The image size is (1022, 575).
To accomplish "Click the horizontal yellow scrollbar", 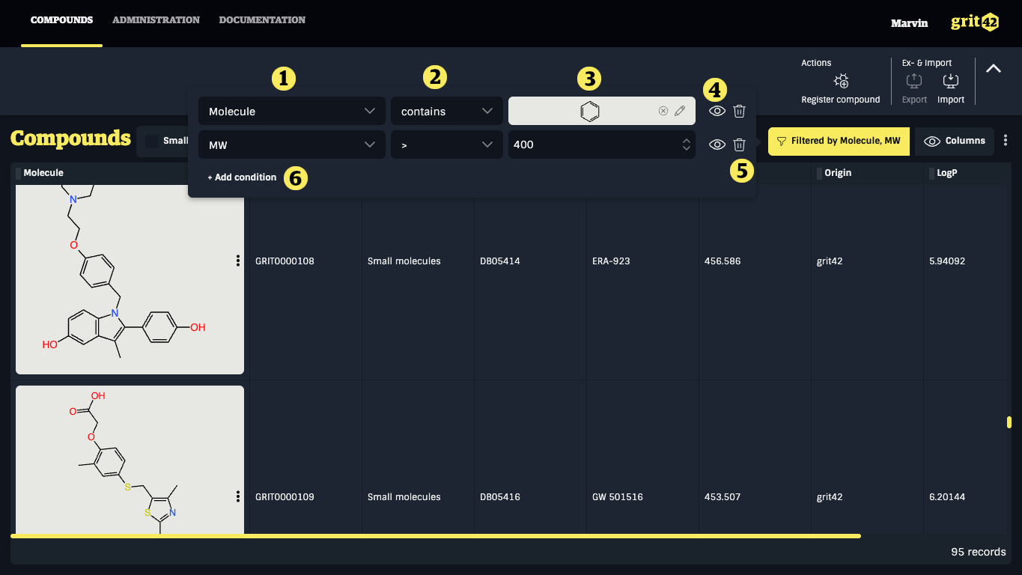I will pos(436,536).
